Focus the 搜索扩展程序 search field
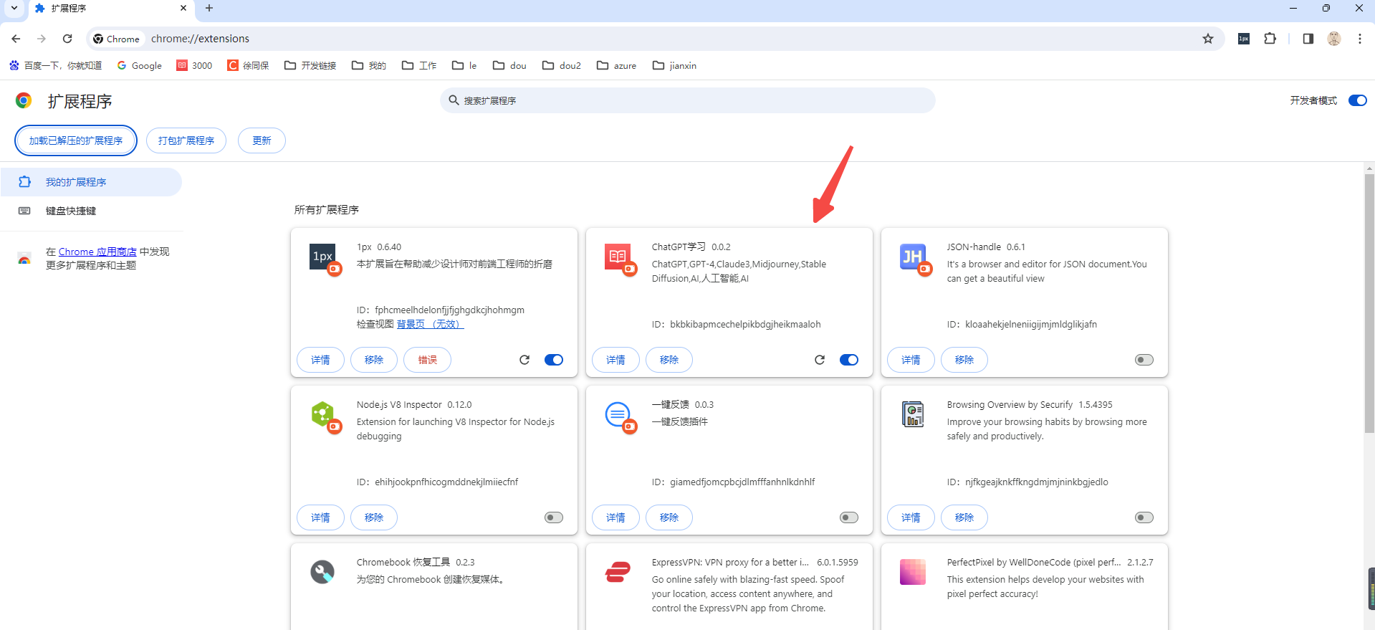Screen dimensions: 1375x630 [688, 100]
